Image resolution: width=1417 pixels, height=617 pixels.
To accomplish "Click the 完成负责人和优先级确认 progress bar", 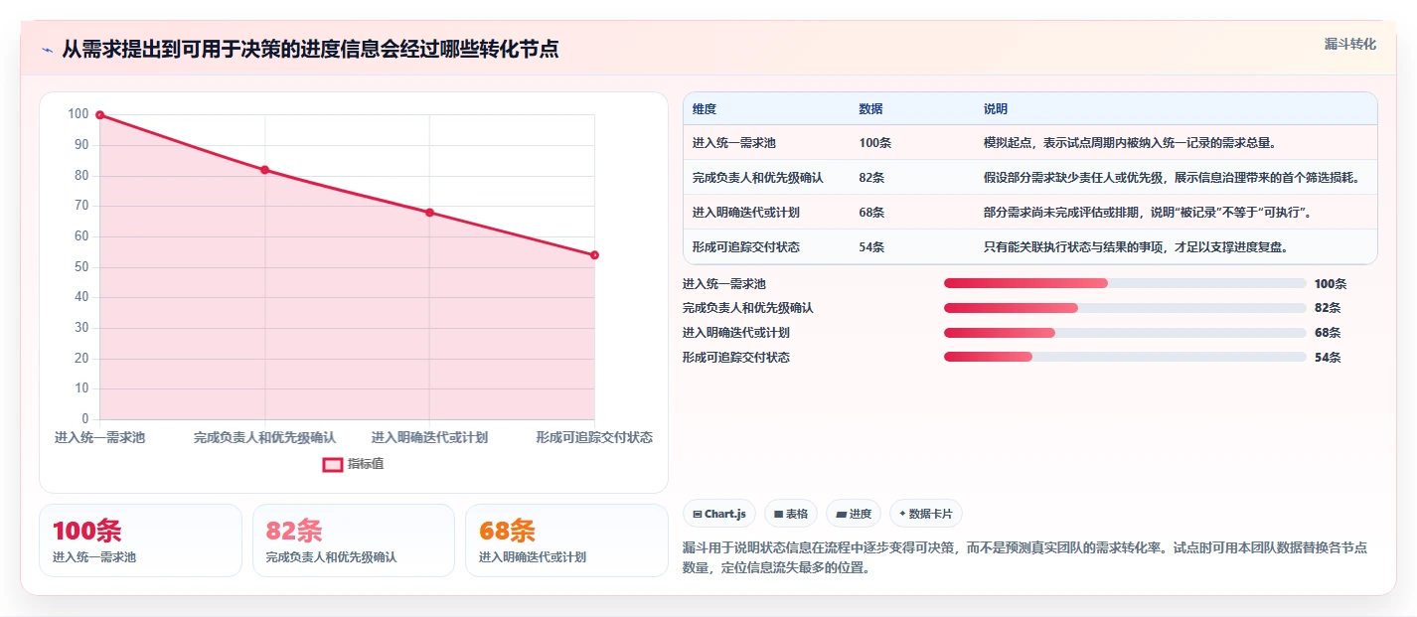I will click(x=1125, y=308).
